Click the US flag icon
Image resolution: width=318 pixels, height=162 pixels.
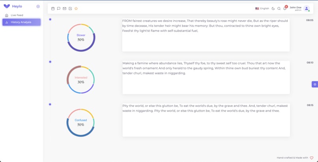[x=257, y=9]
